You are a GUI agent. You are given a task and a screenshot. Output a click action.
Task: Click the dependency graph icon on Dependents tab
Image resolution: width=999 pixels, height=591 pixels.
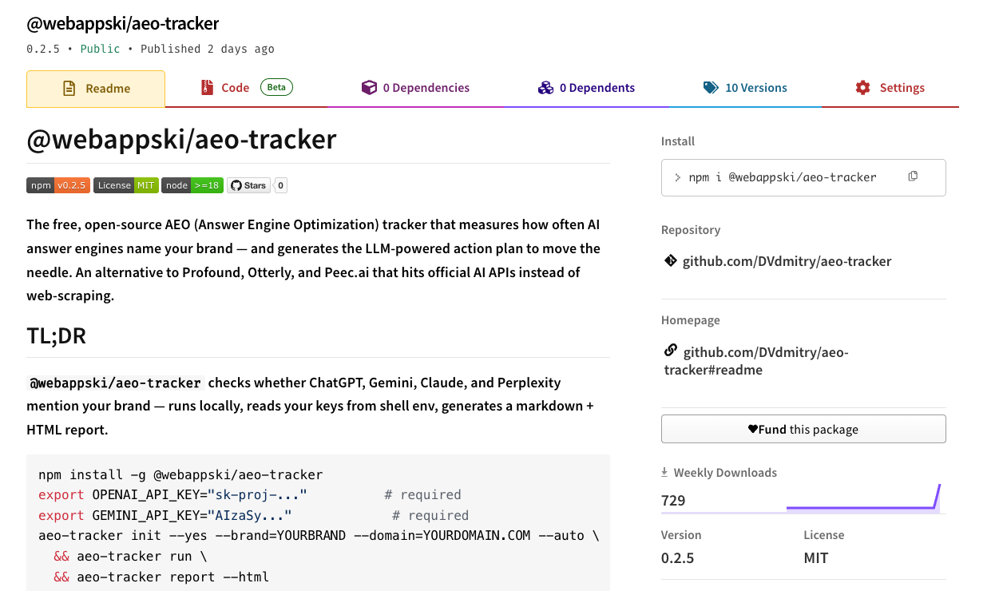click(x=545, y=87)
